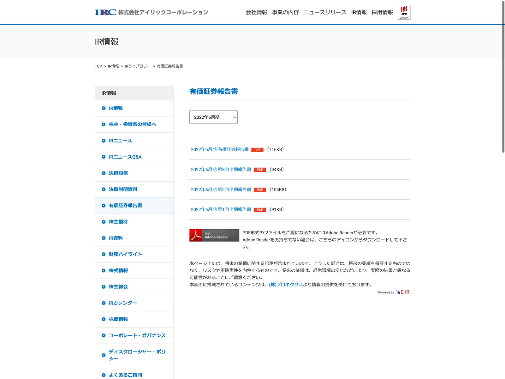
Task: Open 株主優待 in the sidebar
Action: coord(118,222)
